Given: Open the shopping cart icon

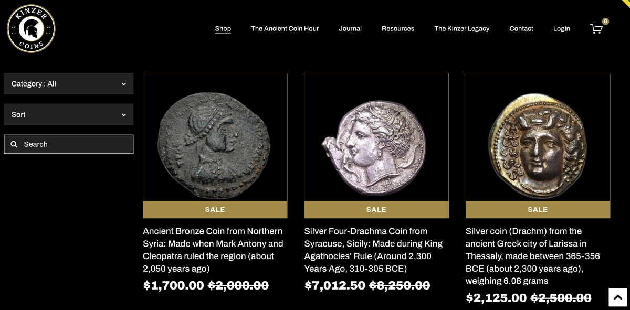Looking at the screenshot, I should coord(596,29).
